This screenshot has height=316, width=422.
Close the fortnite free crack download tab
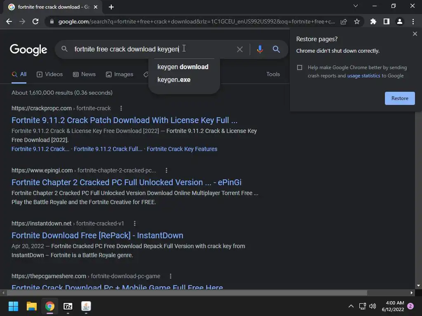[96, 7]
